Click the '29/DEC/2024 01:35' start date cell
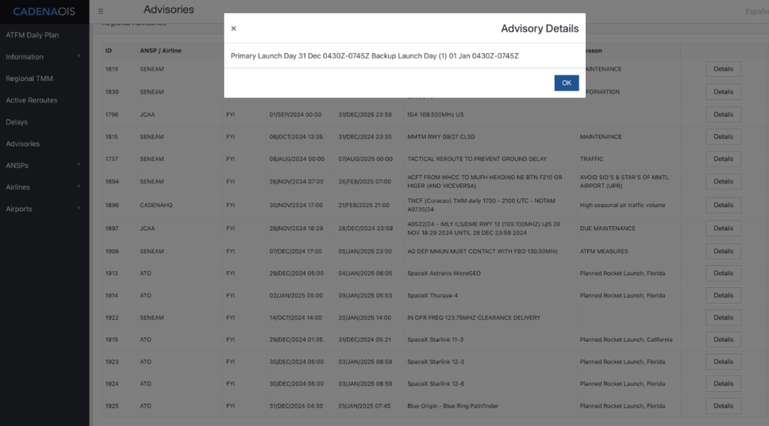This screenshot has width=769, height=426. point(296,339)
